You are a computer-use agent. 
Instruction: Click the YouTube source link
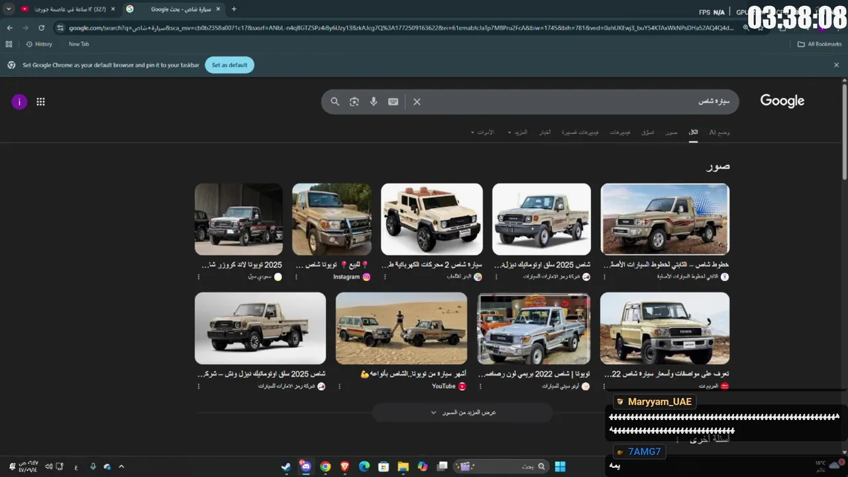click(x=449, y=386)
